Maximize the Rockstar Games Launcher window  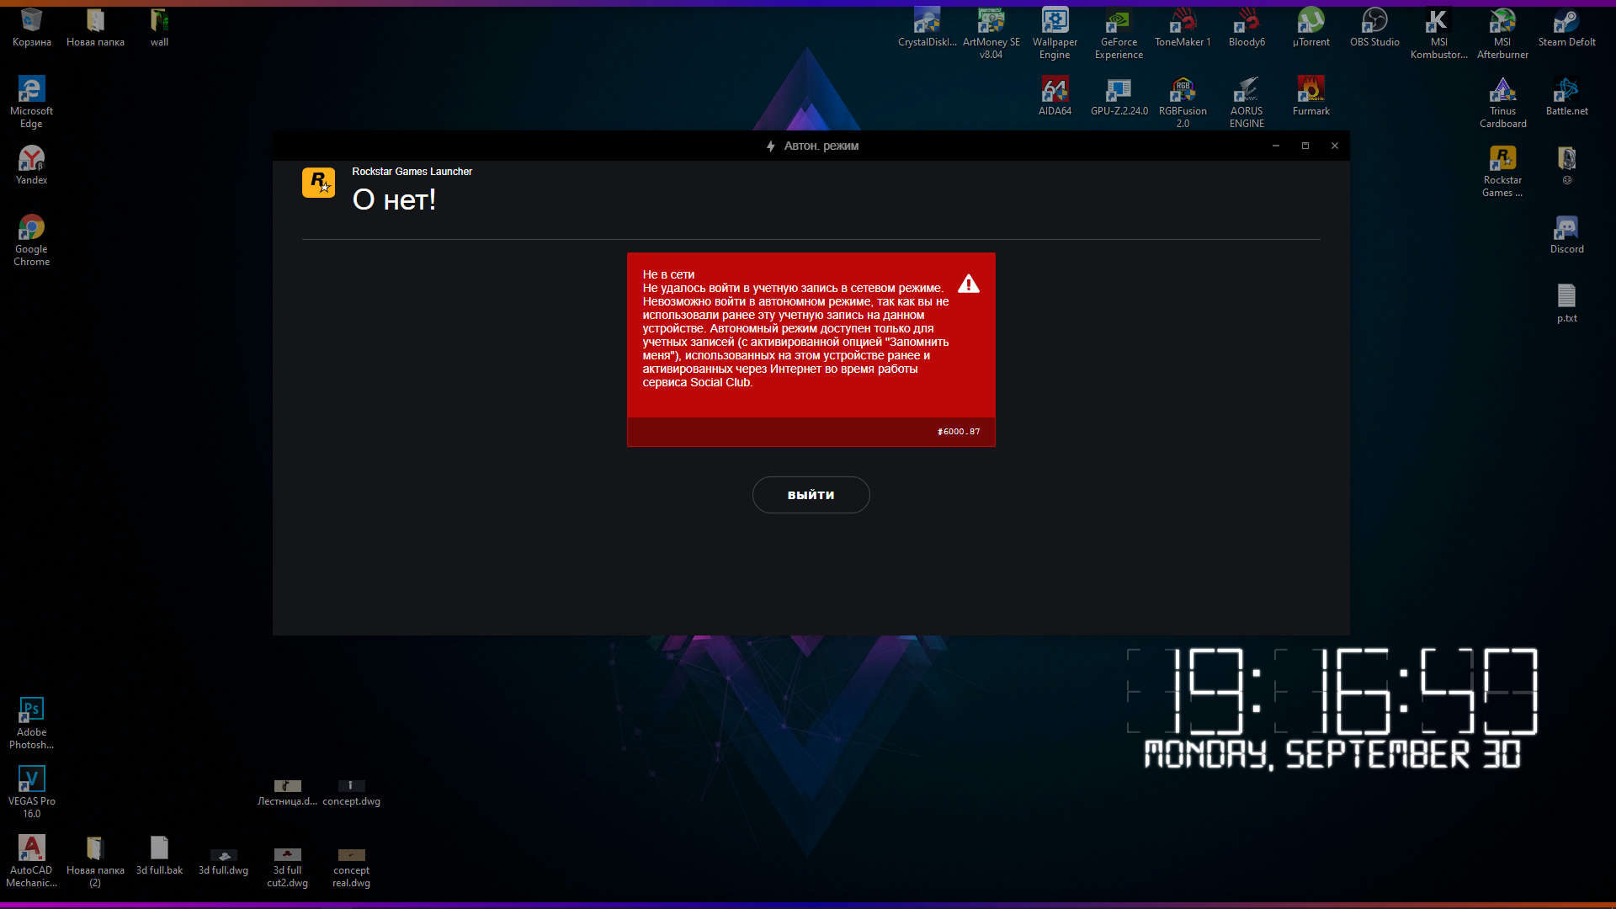pos(1305,146)
